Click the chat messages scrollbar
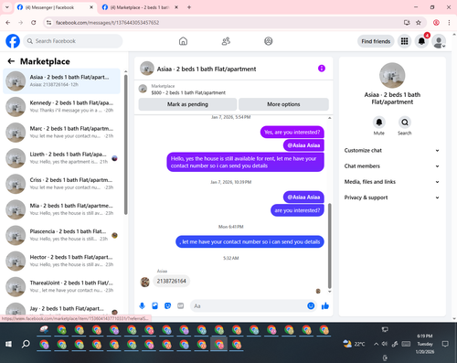This screenshot has height=363, width=457. click(x=329, y=245)
